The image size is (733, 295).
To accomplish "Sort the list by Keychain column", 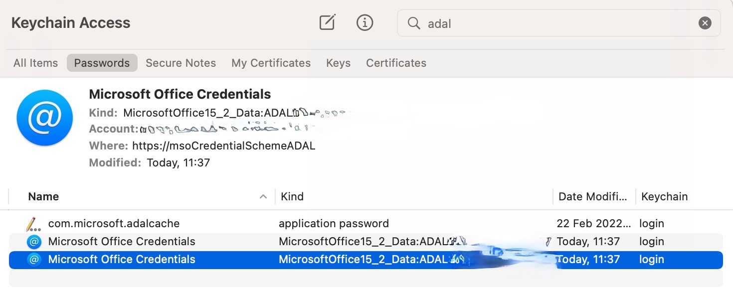I will tap(664, 197).
